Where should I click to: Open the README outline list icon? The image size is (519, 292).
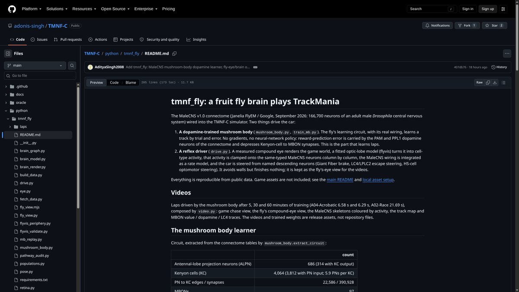504,82
